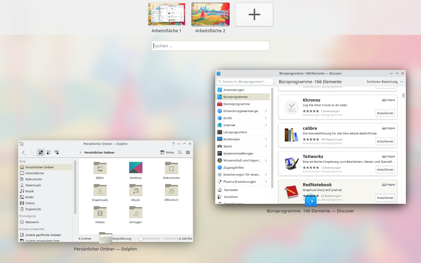Click the search magnifier icon in Dolphin
Viewport: 421px width, 263px height.
[180, 153]
